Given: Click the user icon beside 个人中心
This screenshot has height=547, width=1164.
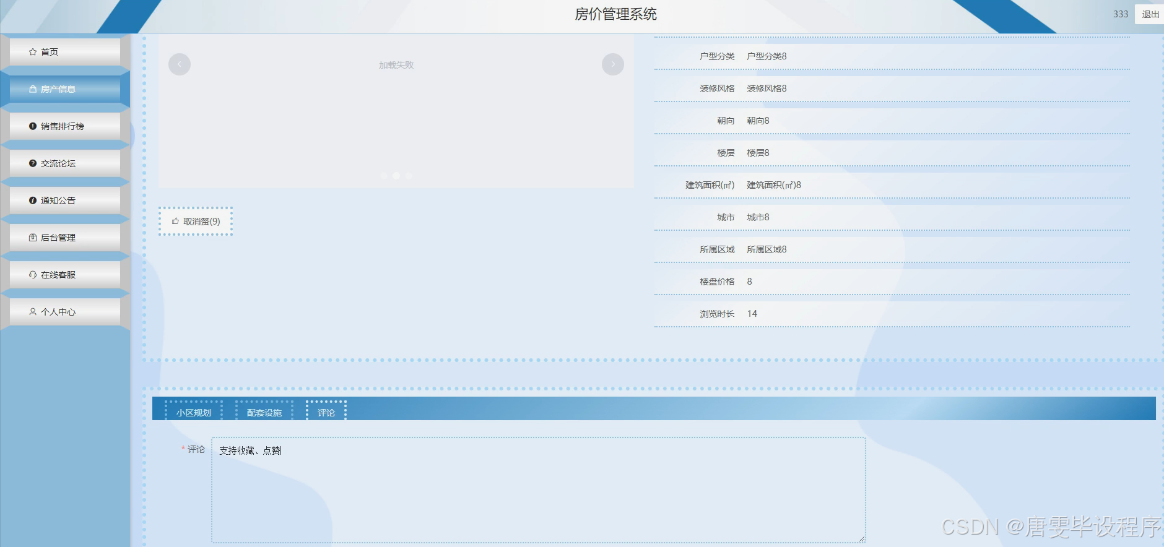Looking at the screenshot, I should click(33, 312).
